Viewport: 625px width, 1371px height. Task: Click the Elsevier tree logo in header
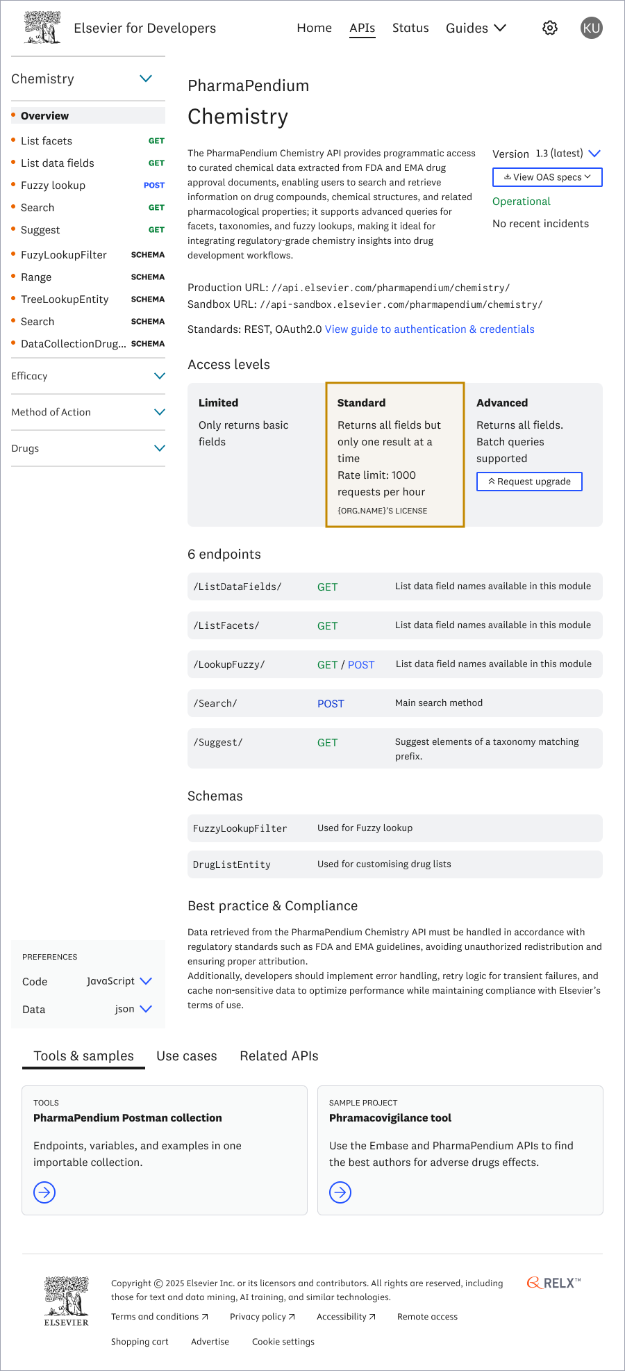[42, 28]
